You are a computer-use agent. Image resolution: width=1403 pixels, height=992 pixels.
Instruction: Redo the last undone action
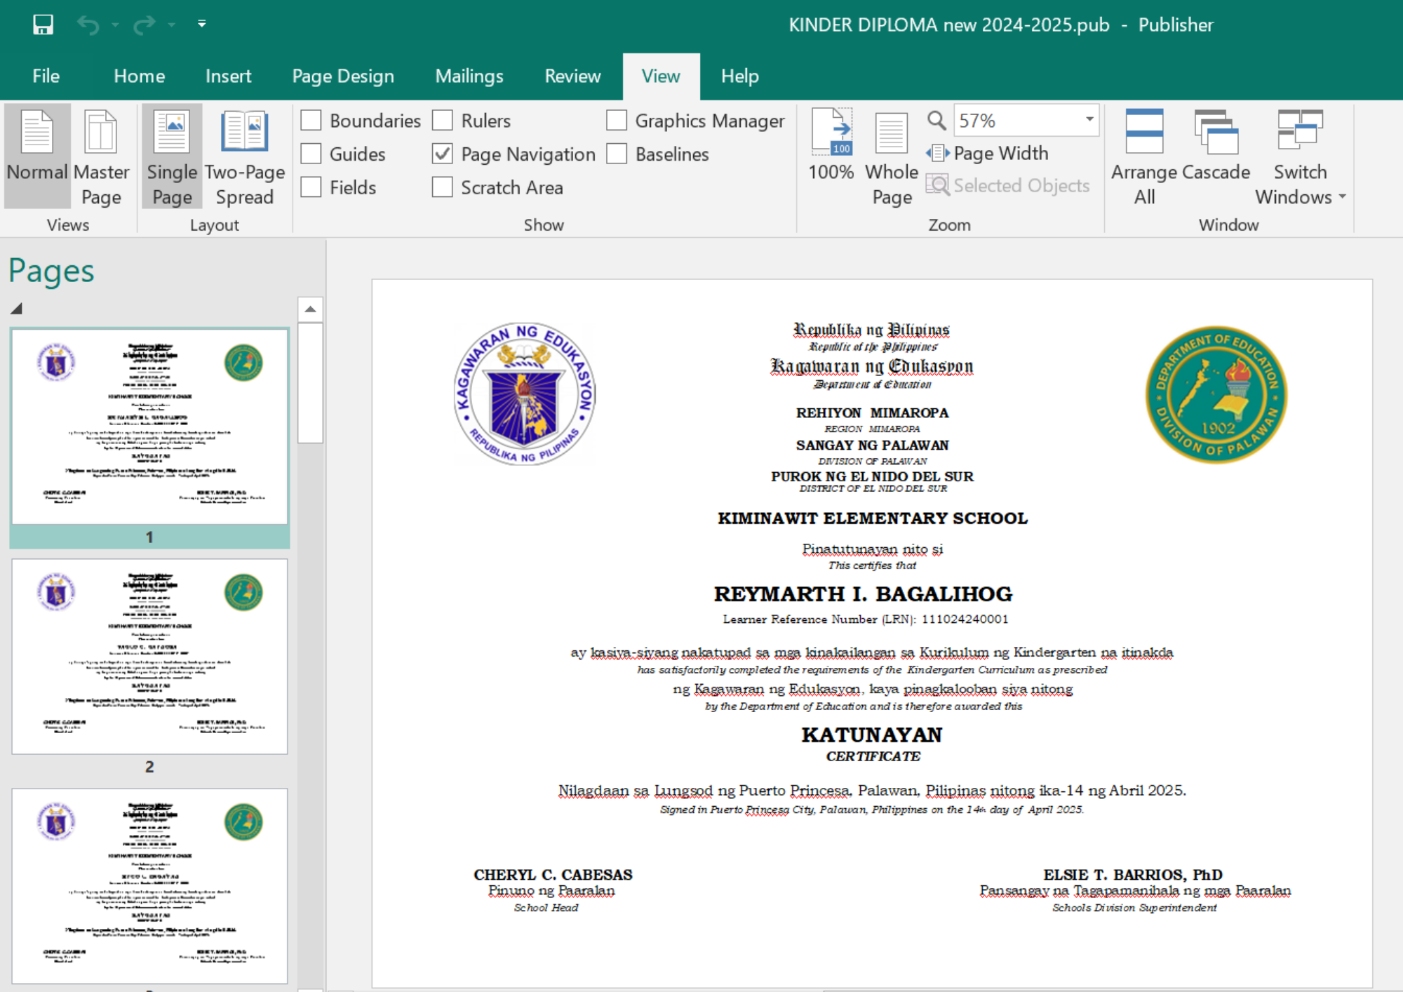tap(144, 25)
